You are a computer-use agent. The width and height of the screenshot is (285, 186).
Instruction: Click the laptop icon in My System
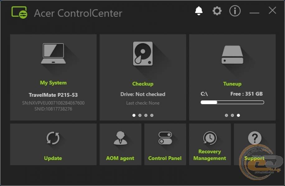pos(53,53)
